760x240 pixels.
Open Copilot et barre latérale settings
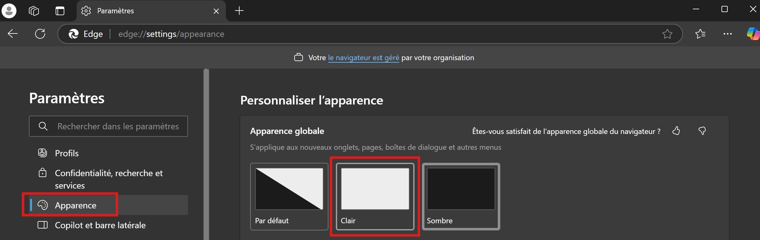click(x=108, y=225)
